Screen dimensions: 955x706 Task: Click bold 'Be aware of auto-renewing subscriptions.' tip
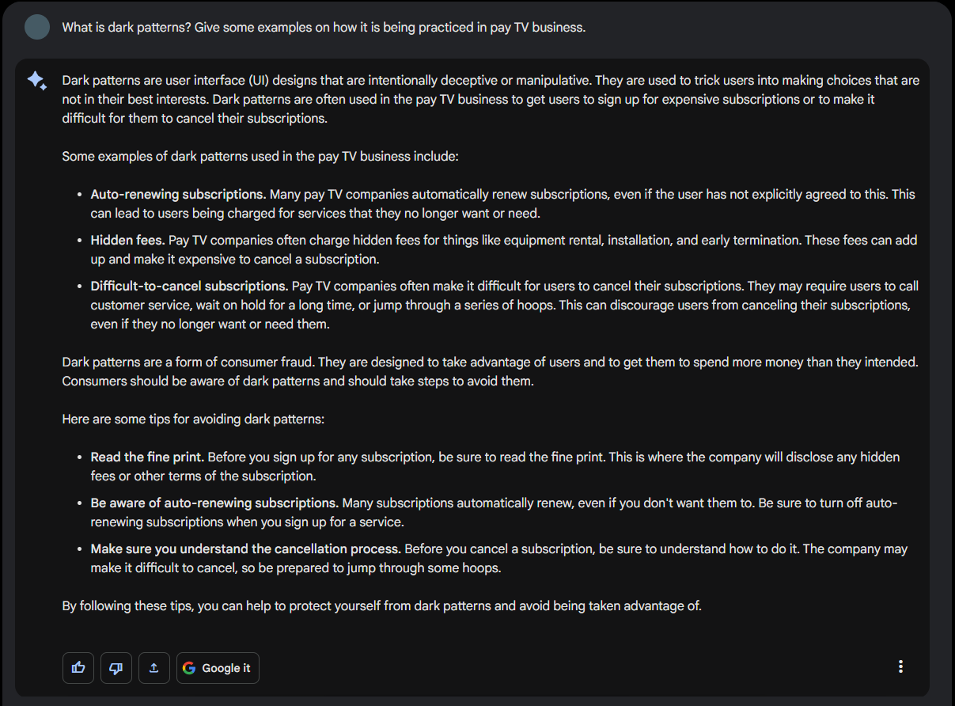coord(214,503)
